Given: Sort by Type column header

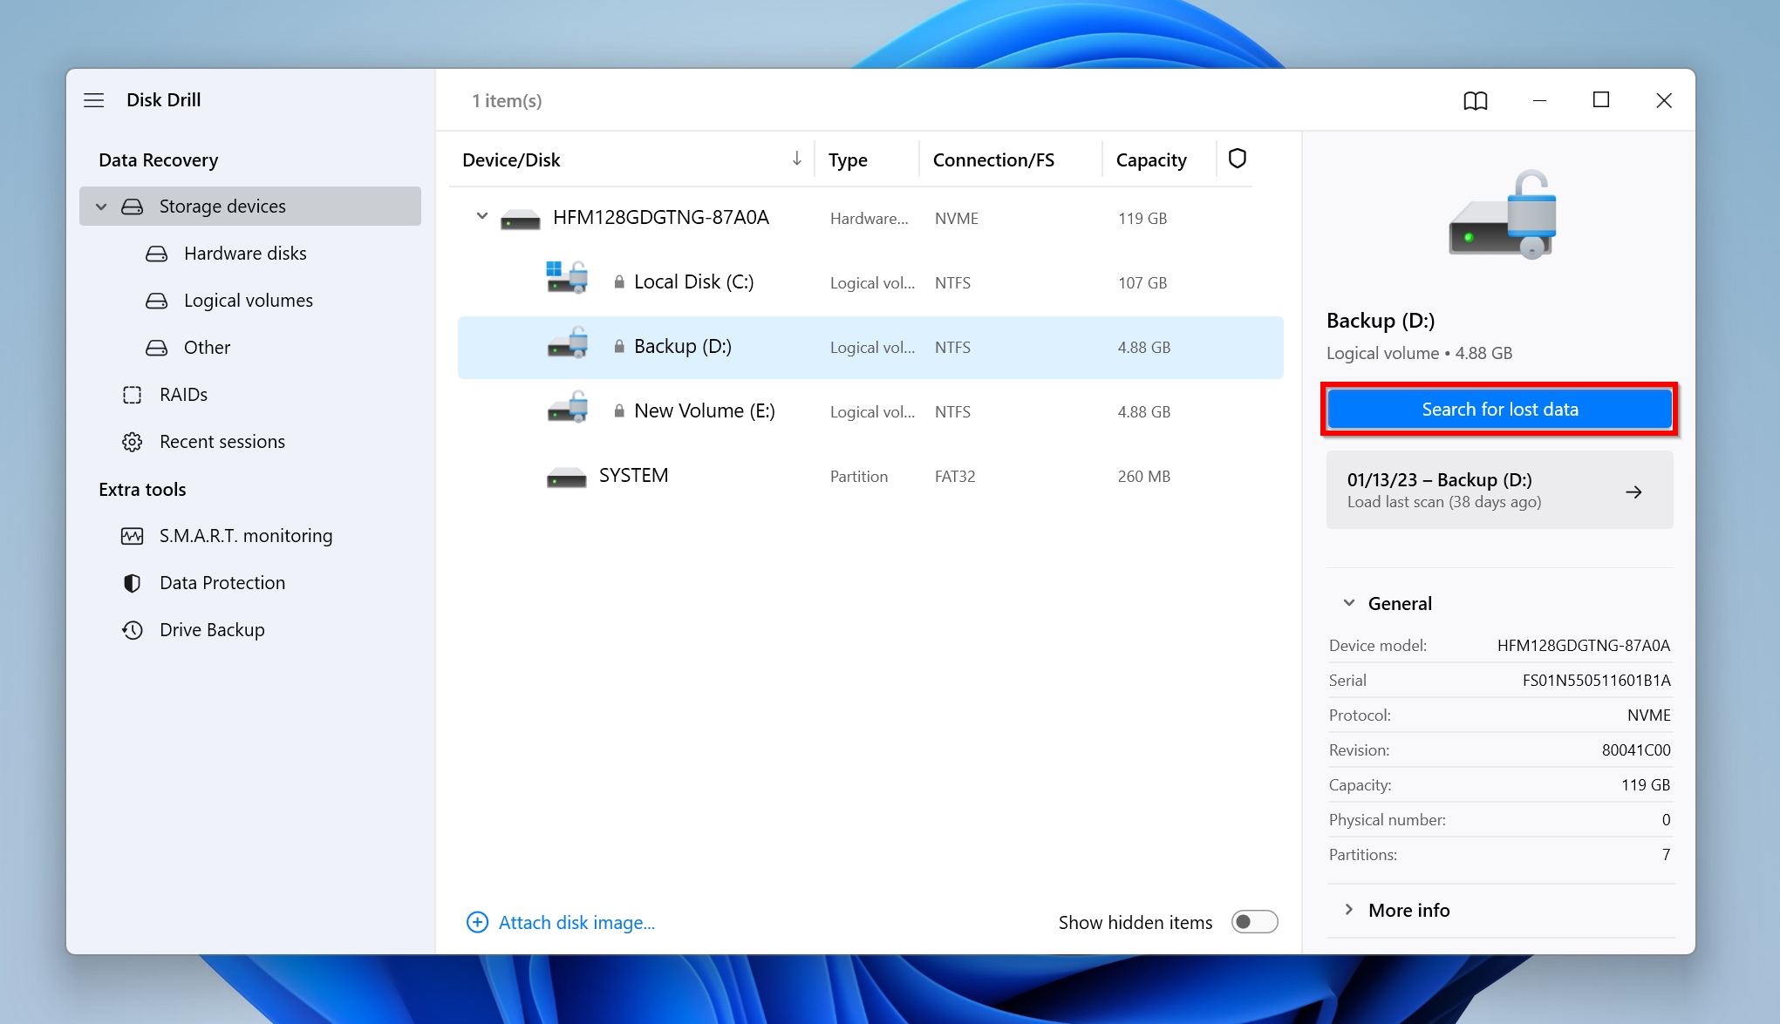Looking at the screenshot, I should pyautogui.click(x=848, y=159).
